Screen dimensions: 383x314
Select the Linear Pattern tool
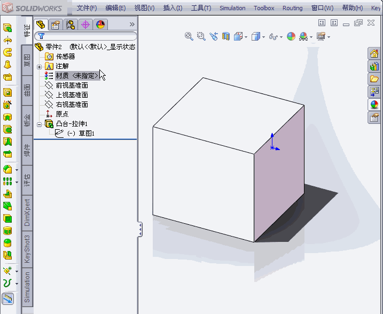coord(7,182)
